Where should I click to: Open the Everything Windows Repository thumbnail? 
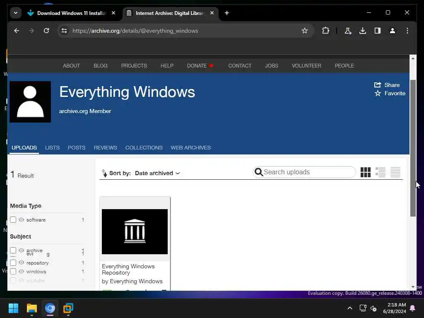(135, 231)
